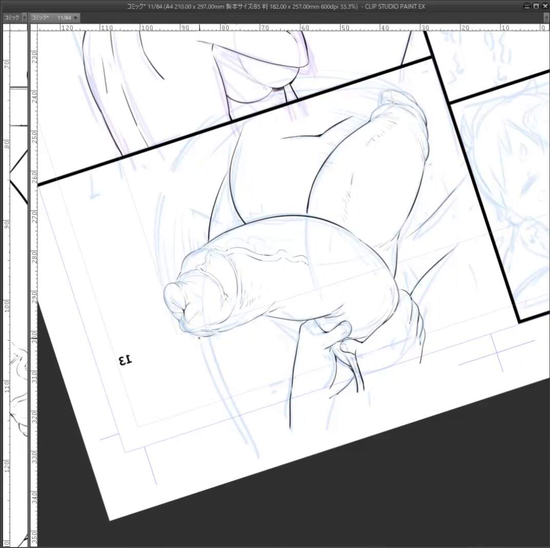Maximize the CLIP STUDIO PAINT window

tap(536, 6)
